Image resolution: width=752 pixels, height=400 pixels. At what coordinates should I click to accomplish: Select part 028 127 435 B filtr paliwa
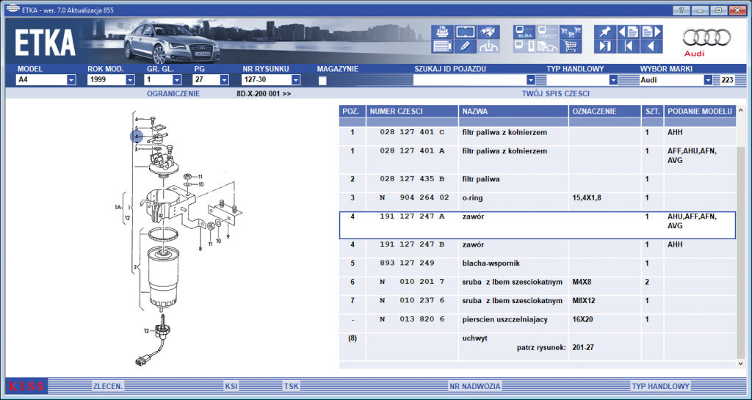(x=537, y=183)
